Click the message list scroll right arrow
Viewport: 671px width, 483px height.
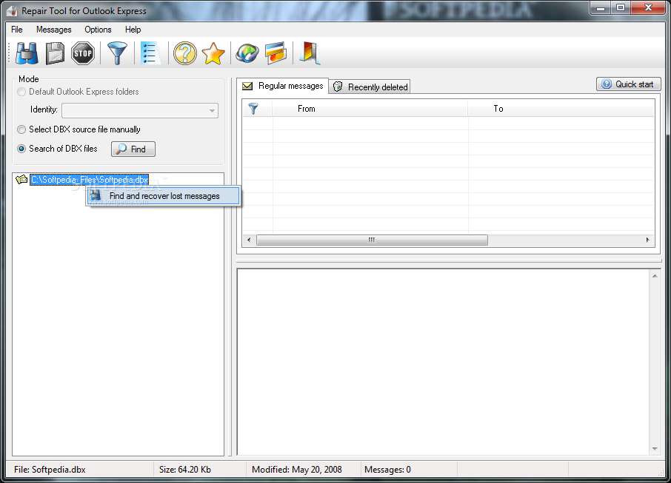coord(648,240)
